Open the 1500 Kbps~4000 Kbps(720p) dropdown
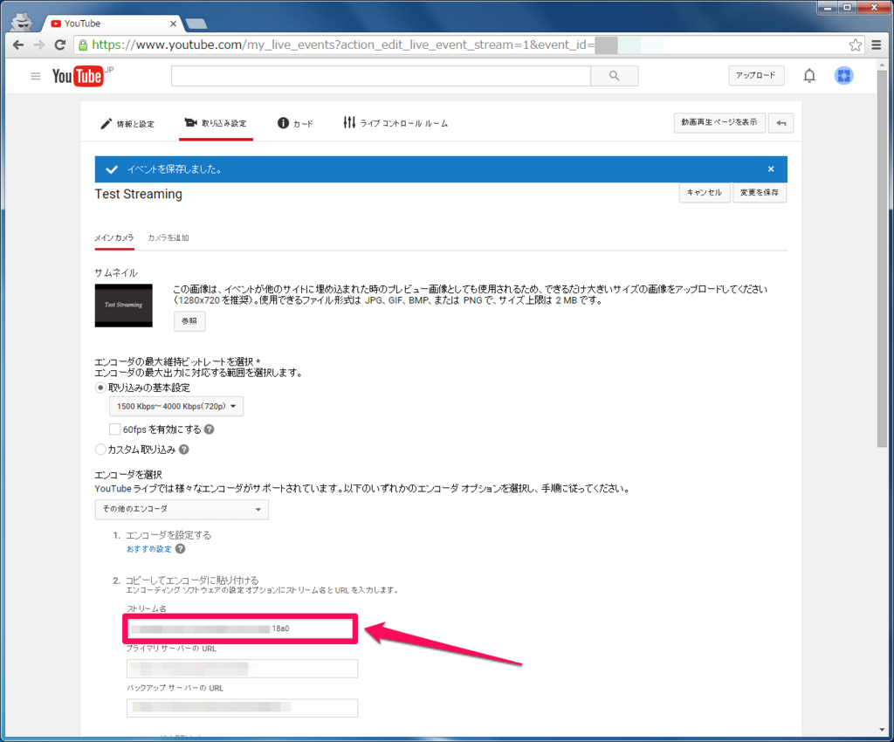894x742 pixels. click(176, 406)
